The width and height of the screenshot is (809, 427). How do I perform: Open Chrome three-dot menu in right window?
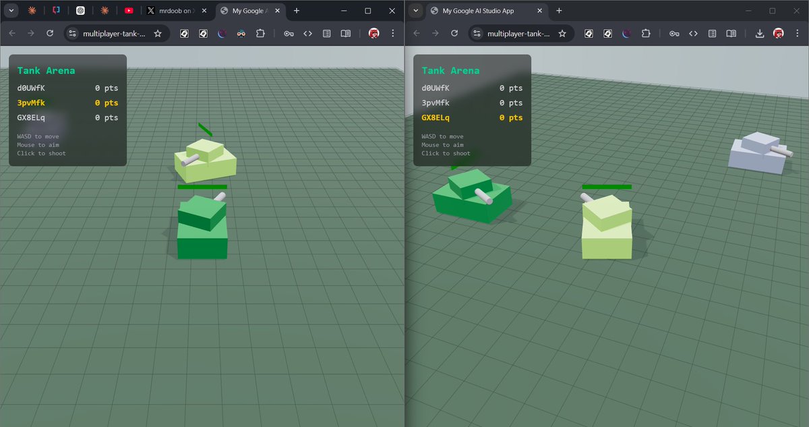point(798,33)
